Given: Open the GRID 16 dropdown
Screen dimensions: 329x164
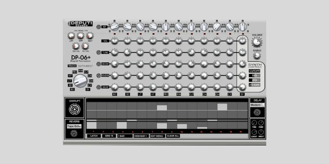Looking at the screenshot, I should (x=109, y=136).
